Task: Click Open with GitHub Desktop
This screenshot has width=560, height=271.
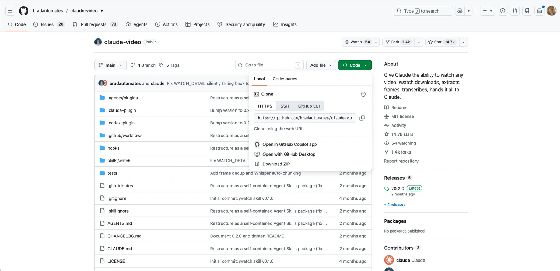Action: click(x=289, y=154)
